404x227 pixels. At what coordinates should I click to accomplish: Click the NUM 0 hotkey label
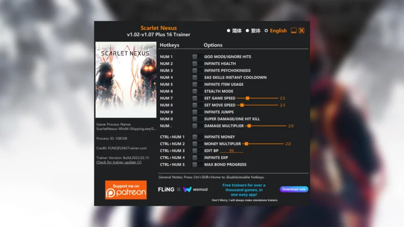pos(166,119)
